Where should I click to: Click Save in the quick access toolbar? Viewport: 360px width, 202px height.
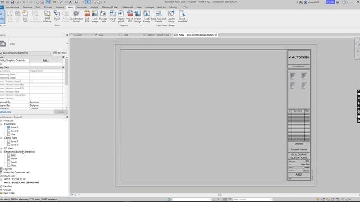[x=12, y=2]
